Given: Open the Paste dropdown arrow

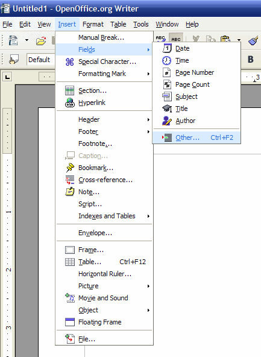Looking at the screenshot, I should pyautogui.click(x=239, y=40).
